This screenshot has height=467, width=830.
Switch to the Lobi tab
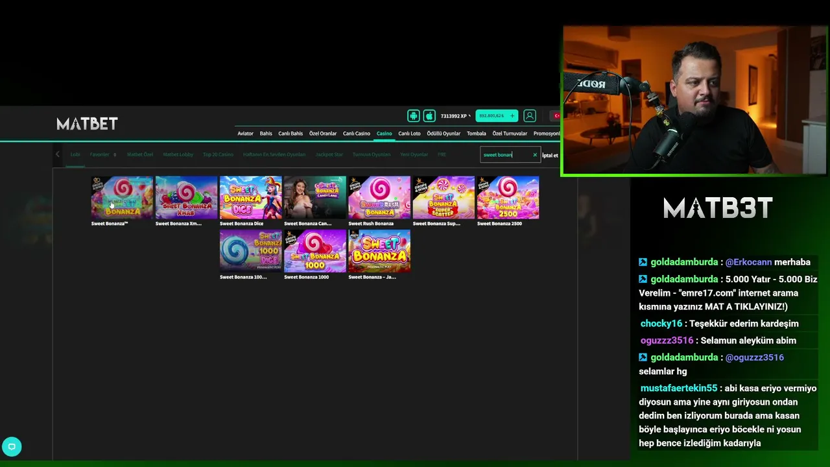point(75,155)
